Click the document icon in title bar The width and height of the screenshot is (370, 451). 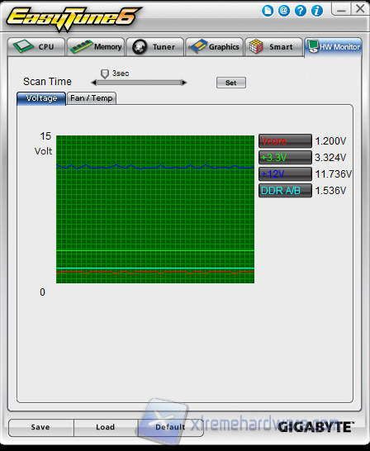tap(268, 11)
